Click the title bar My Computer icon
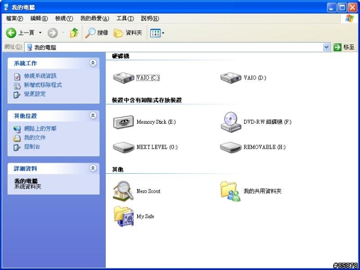The width and height of the screenshot is (360, 270). [x=6, y=7]
